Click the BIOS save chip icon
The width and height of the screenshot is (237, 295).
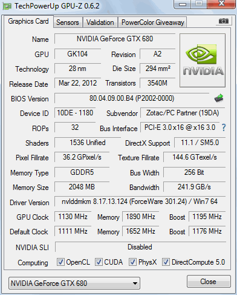coord(219,98)
